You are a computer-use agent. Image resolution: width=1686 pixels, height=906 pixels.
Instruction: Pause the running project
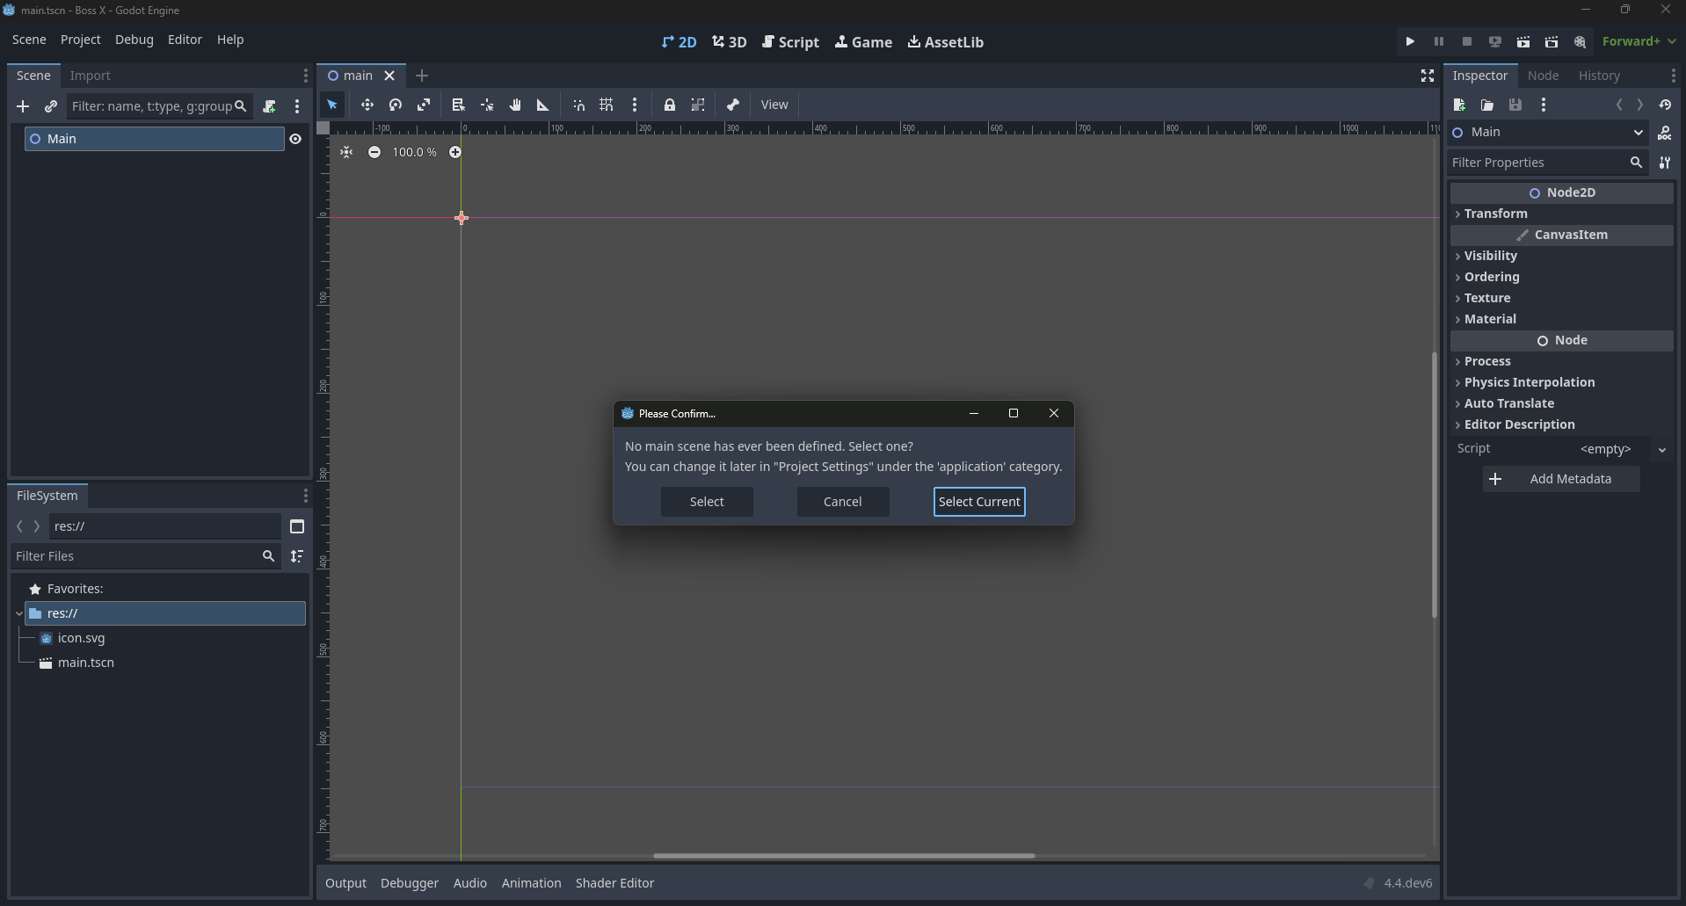[x=1438, y=41]
